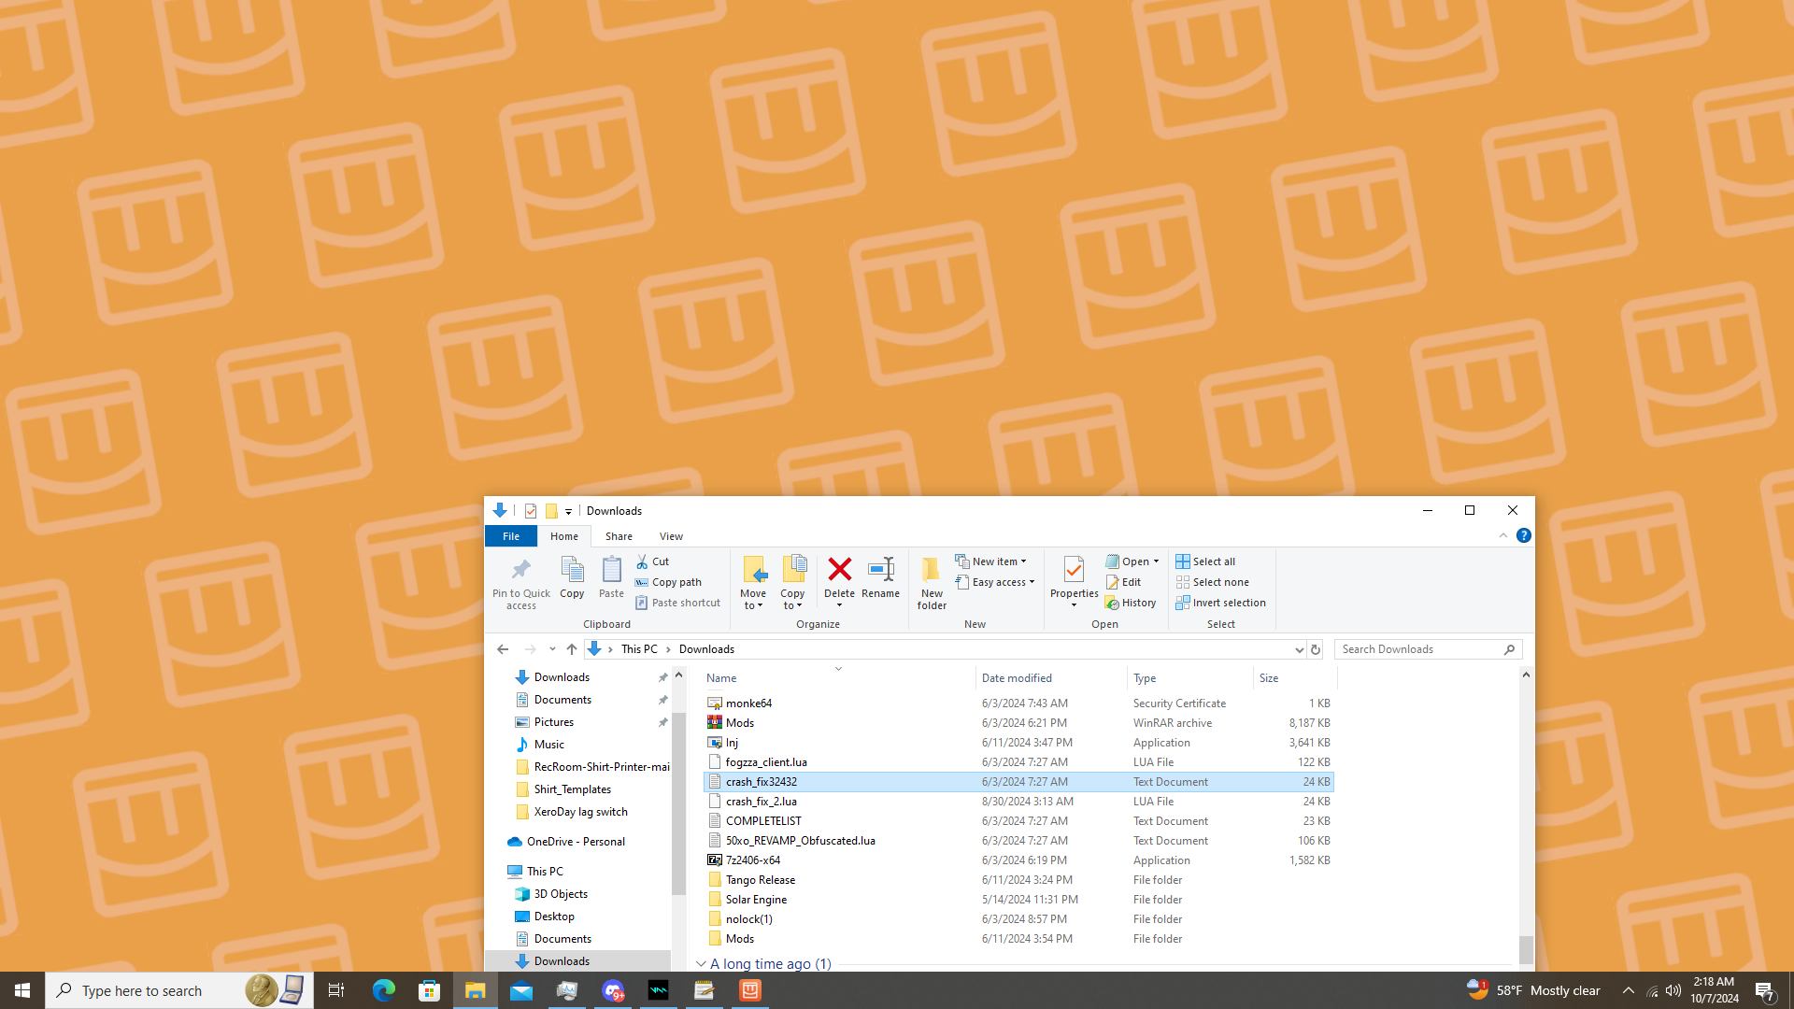
Task: Click Pin to Quick access icon
Action: coord(520,570)
